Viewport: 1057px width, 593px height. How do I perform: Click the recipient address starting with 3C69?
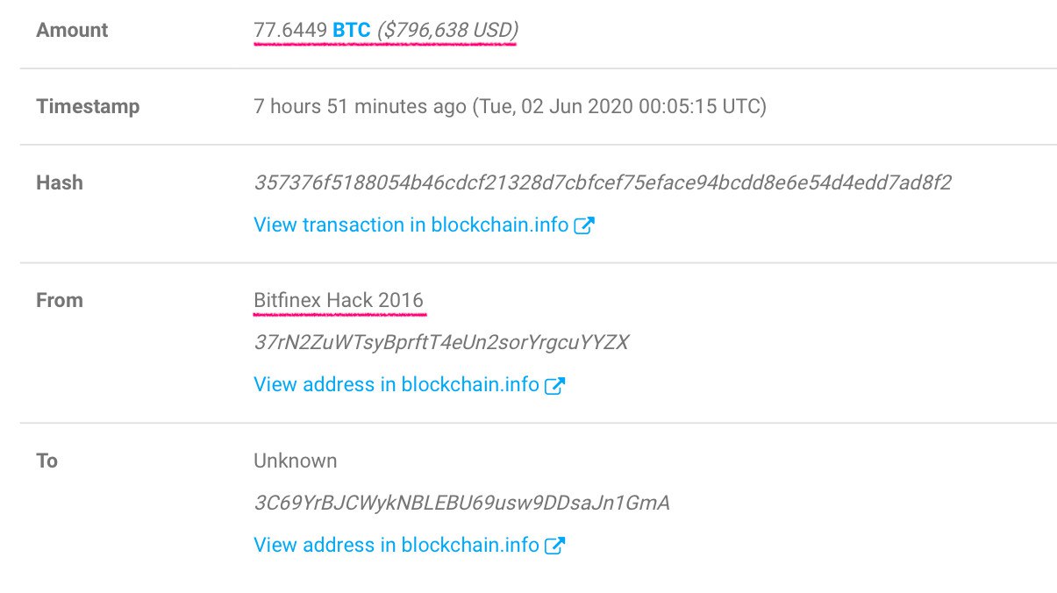point(461,504)
